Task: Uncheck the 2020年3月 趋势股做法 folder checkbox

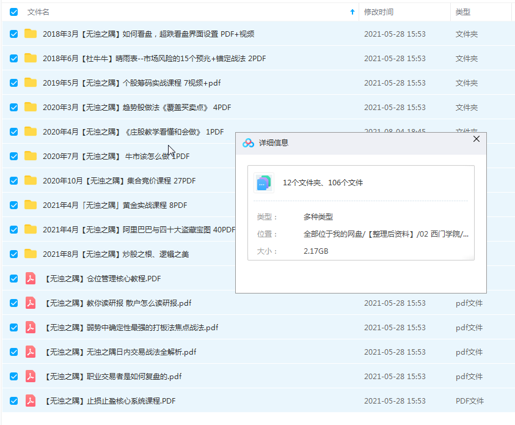Action: [x=13, y=107]
